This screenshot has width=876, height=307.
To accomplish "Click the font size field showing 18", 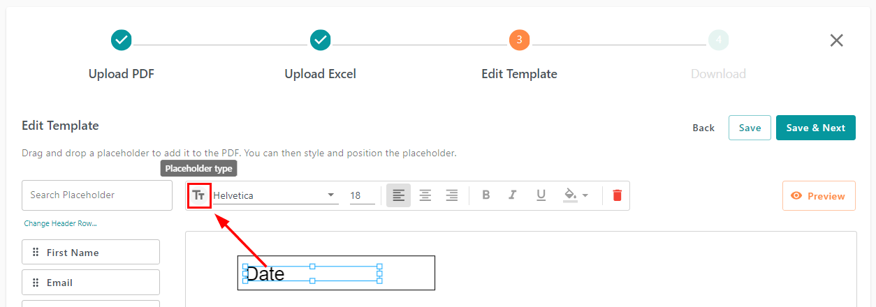I will pyautogui.click(x=361, y=195).
